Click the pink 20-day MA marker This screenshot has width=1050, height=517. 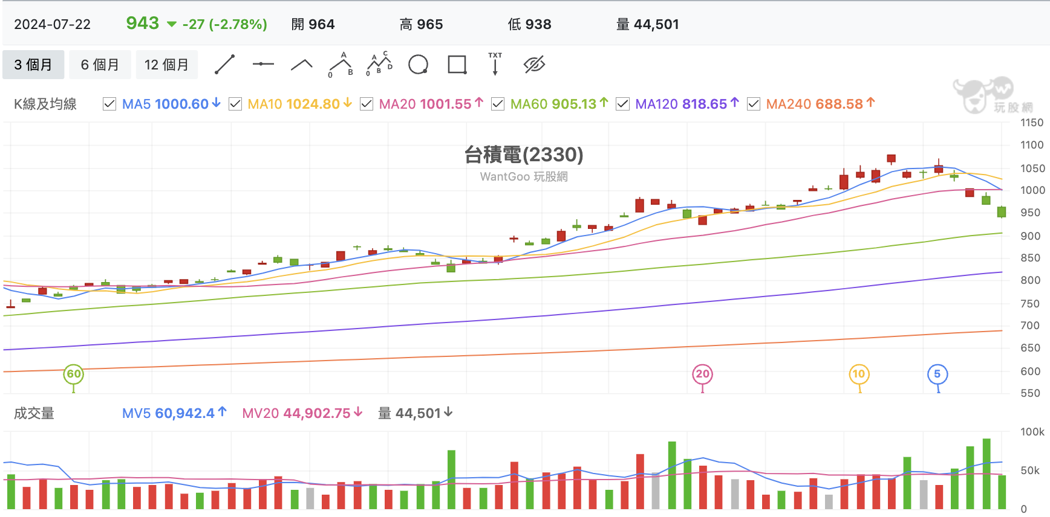pos(702,374)
